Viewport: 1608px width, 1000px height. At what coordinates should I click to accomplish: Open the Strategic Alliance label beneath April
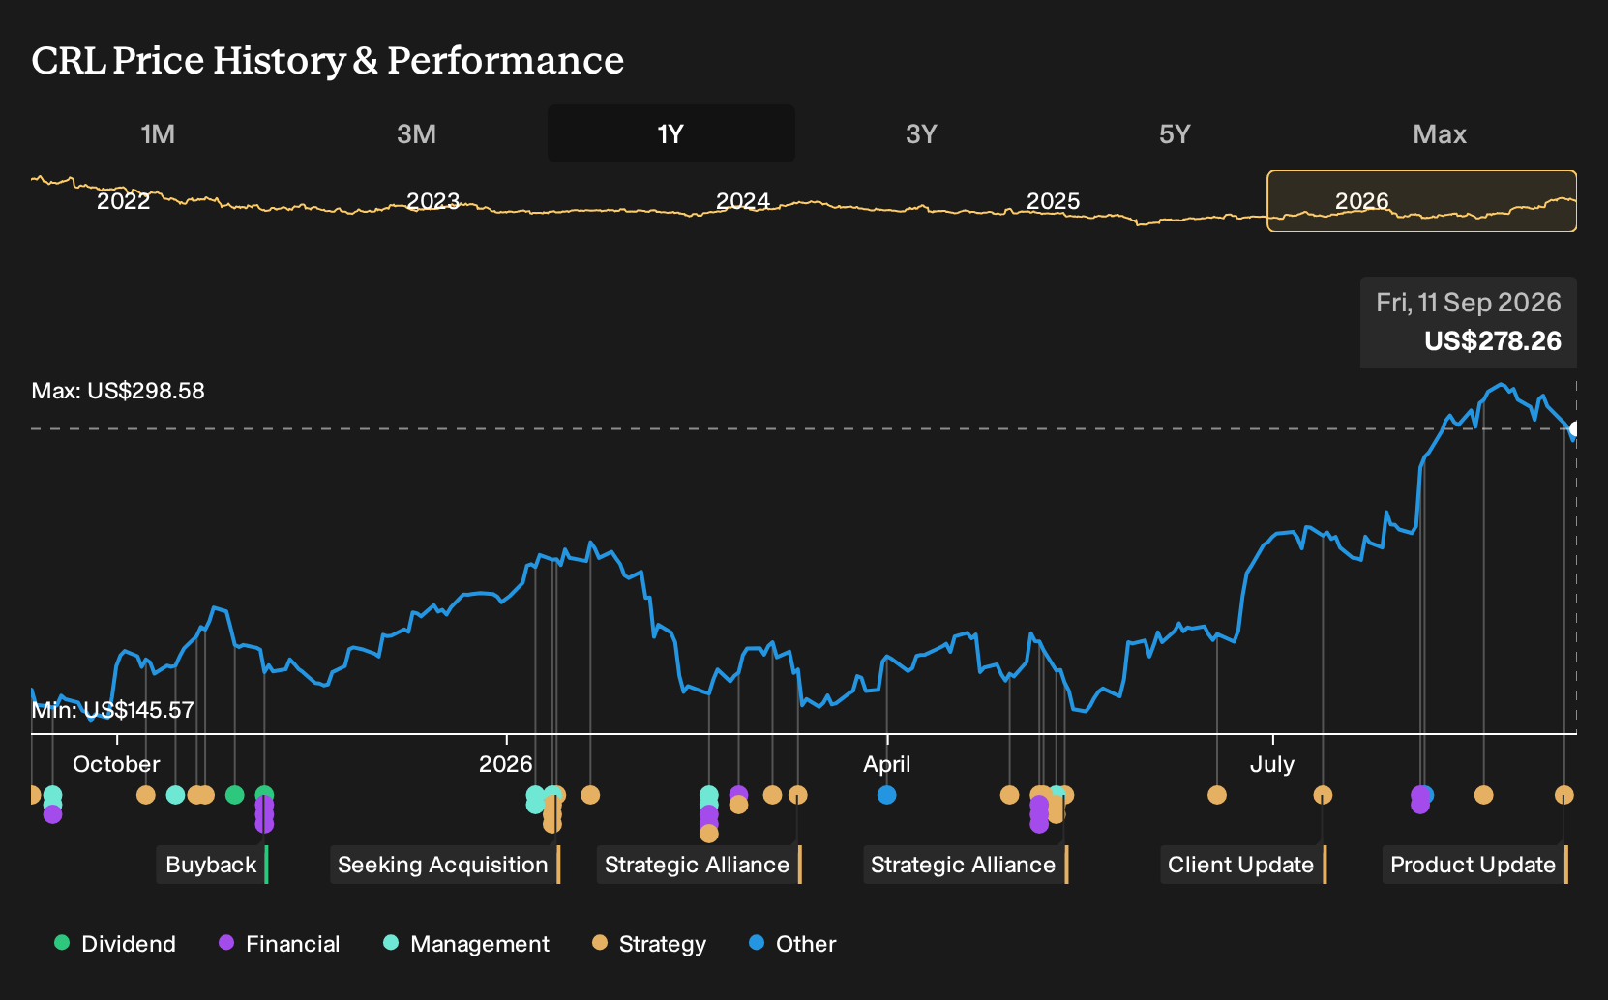[x=965, y=865]
